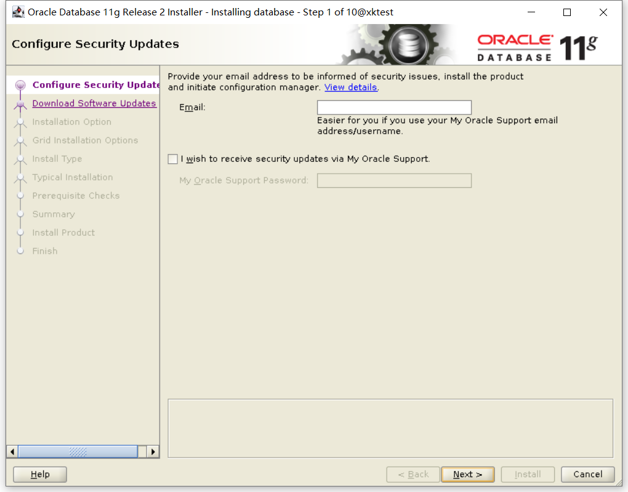Click the Oracle Database 11g logo
Image resolution: width=628 pixels, height=492 pixels.
[537, 47]
